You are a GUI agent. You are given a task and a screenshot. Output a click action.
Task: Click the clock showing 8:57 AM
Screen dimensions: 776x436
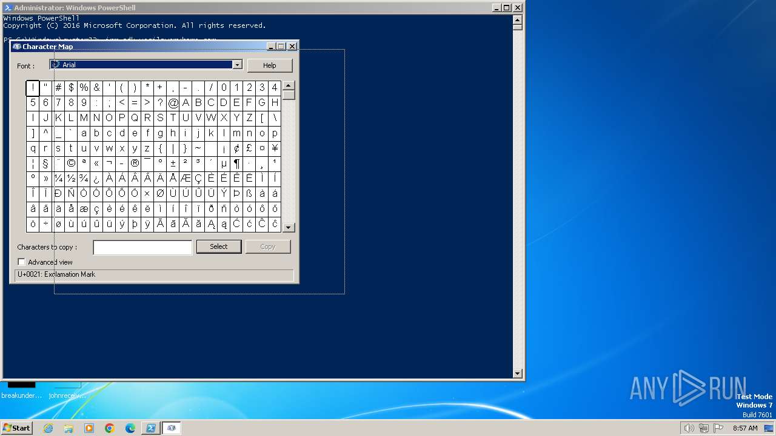(x=745, y=428)
